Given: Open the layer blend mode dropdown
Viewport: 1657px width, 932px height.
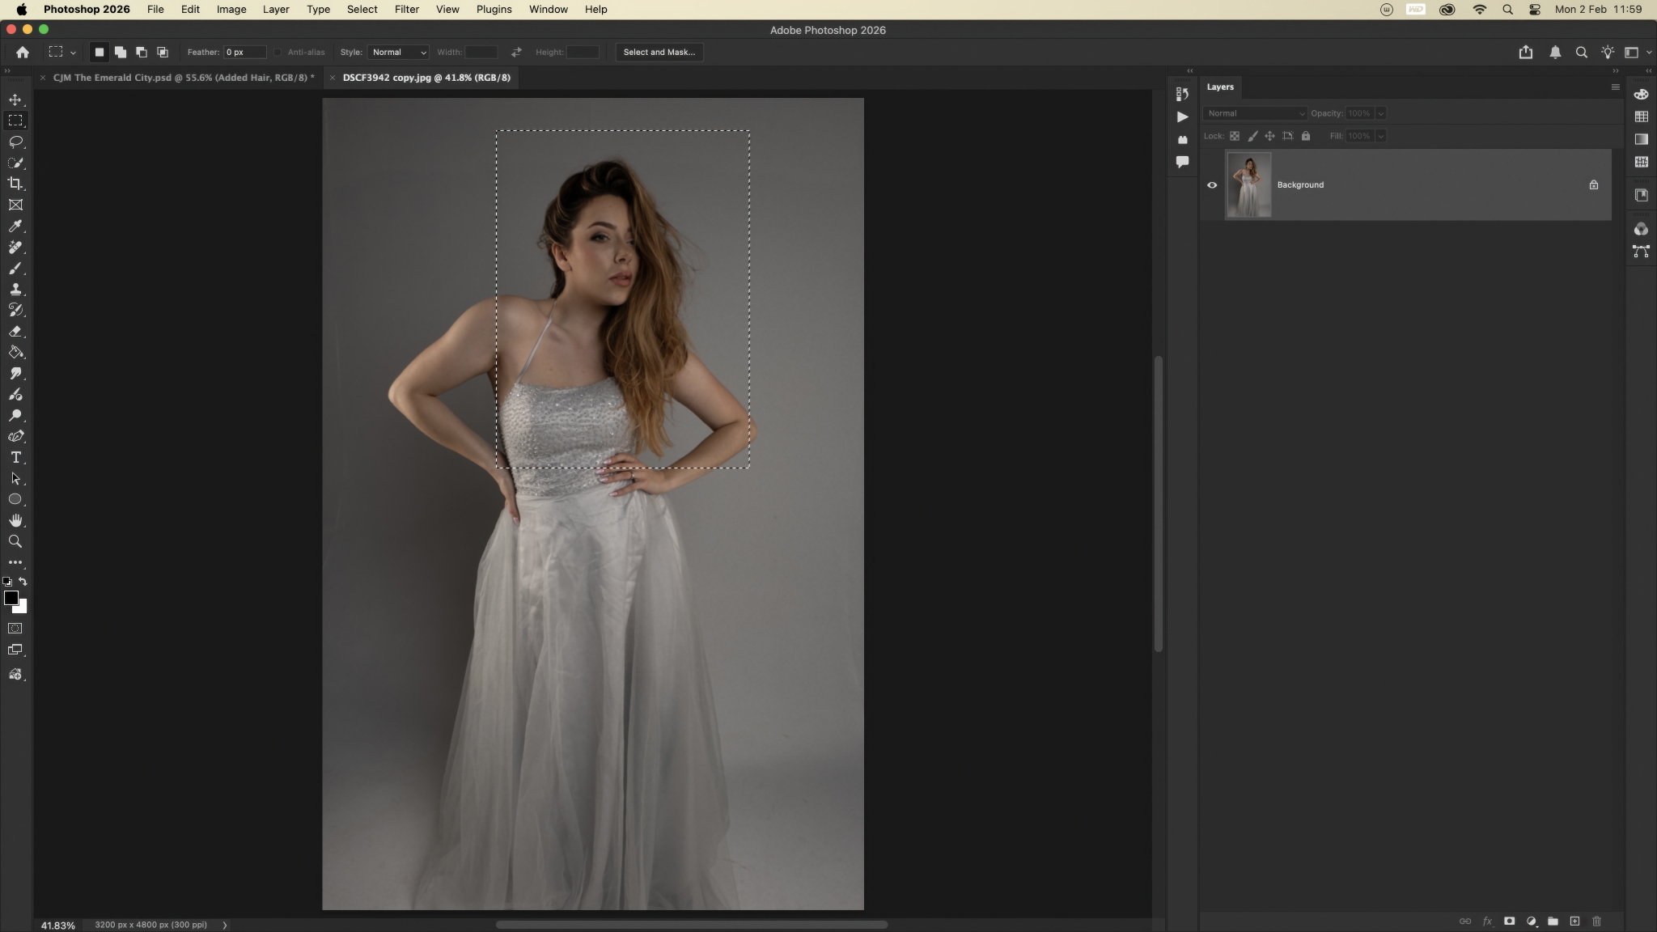Looking at the screenshot, I should (1254, 113).
